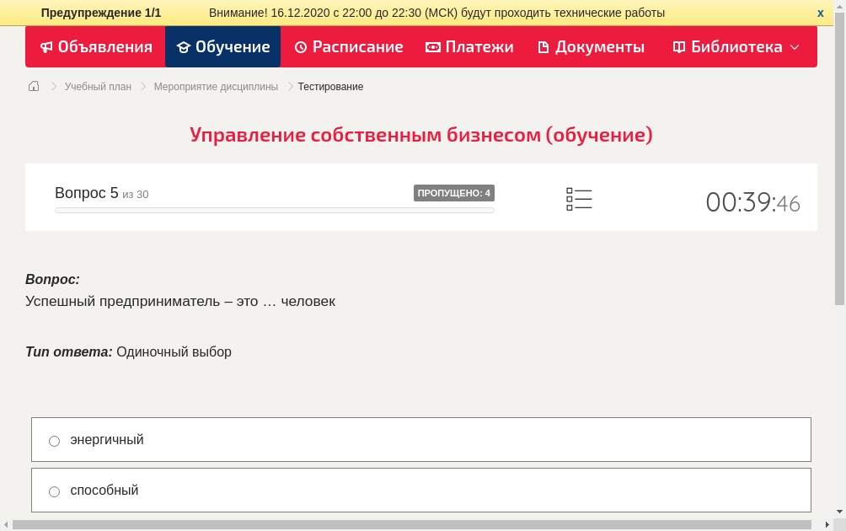
Task: Select the graduation cap icon for Обучение
Action: click(184, 46)
